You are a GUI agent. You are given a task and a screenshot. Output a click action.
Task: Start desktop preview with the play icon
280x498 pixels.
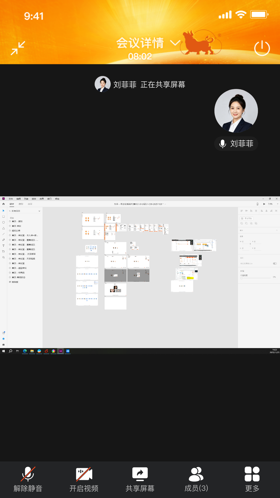(x=264, y=204)
